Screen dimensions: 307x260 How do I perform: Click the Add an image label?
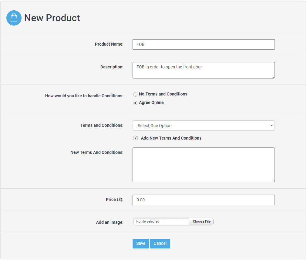point(110,222)
